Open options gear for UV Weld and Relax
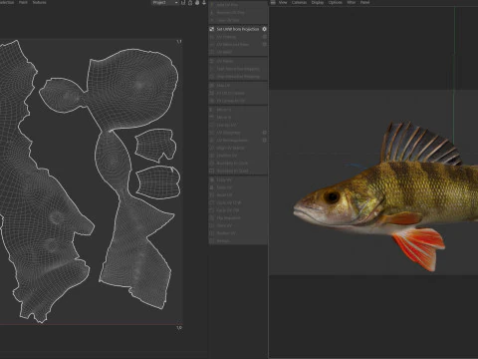 pyautogui.click(x=265, y=44)
